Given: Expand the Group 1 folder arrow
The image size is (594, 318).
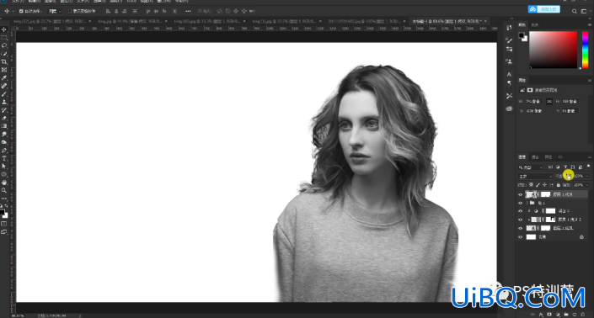Looking at the screenshot, I should click(x=527, y=203).
